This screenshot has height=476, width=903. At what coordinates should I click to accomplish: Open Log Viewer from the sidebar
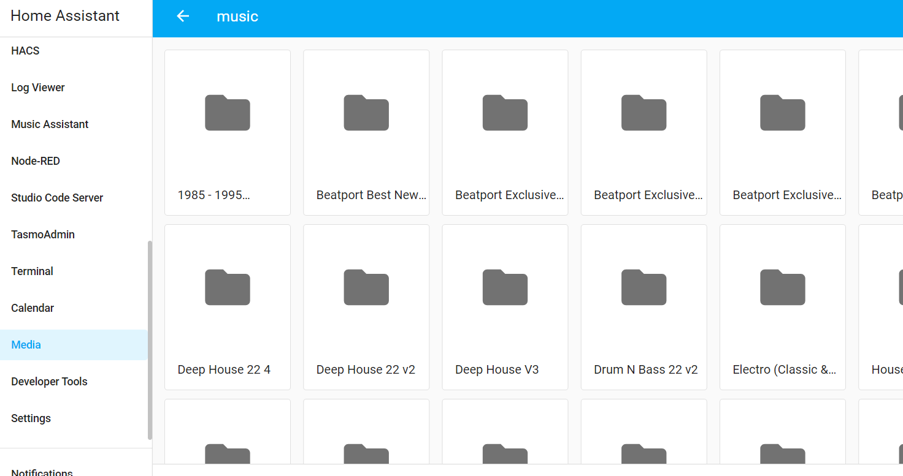coord(74,88)
